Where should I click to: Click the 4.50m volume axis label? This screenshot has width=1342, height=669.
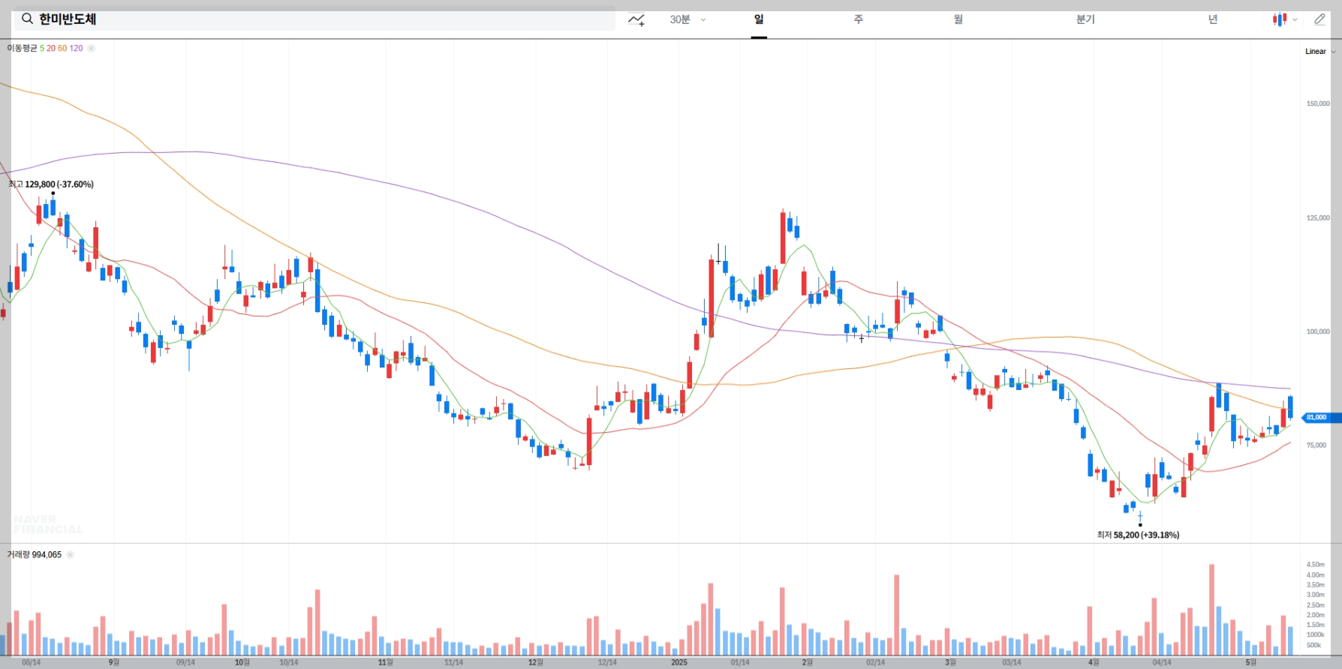[x=1316, y=565]
